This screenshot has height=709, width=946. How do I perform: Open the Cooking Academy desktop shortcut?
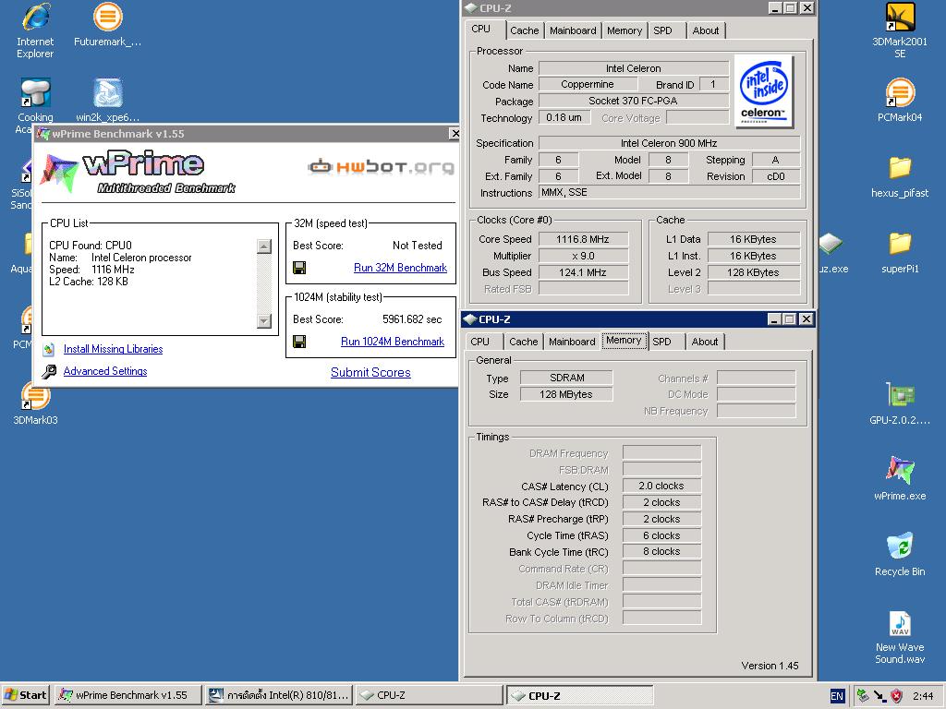pos(35,106)
